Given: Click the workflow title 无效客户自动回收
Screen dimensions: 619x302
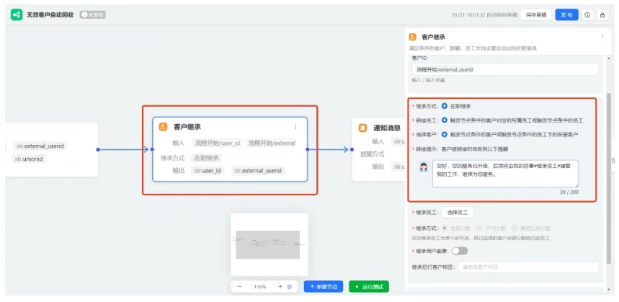Looking at the screenshot, I should (x=50, y=15).
